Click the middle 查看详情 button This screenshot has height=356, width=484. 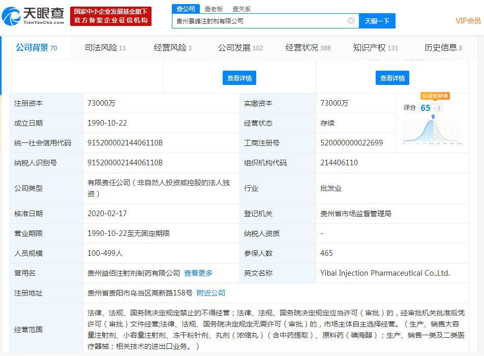coord(239,78)
